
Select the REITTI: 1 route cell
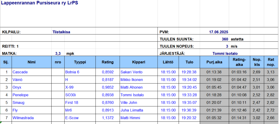click(10, 46)
